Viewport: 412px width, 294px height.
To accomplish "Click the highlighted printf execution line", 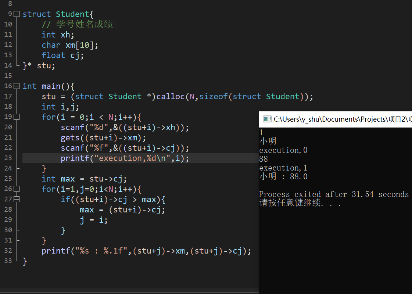I will tap(125, 158).
